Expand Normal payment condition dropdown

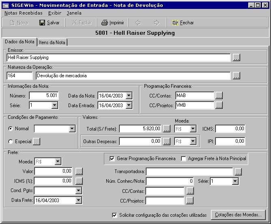pos(72,129)
